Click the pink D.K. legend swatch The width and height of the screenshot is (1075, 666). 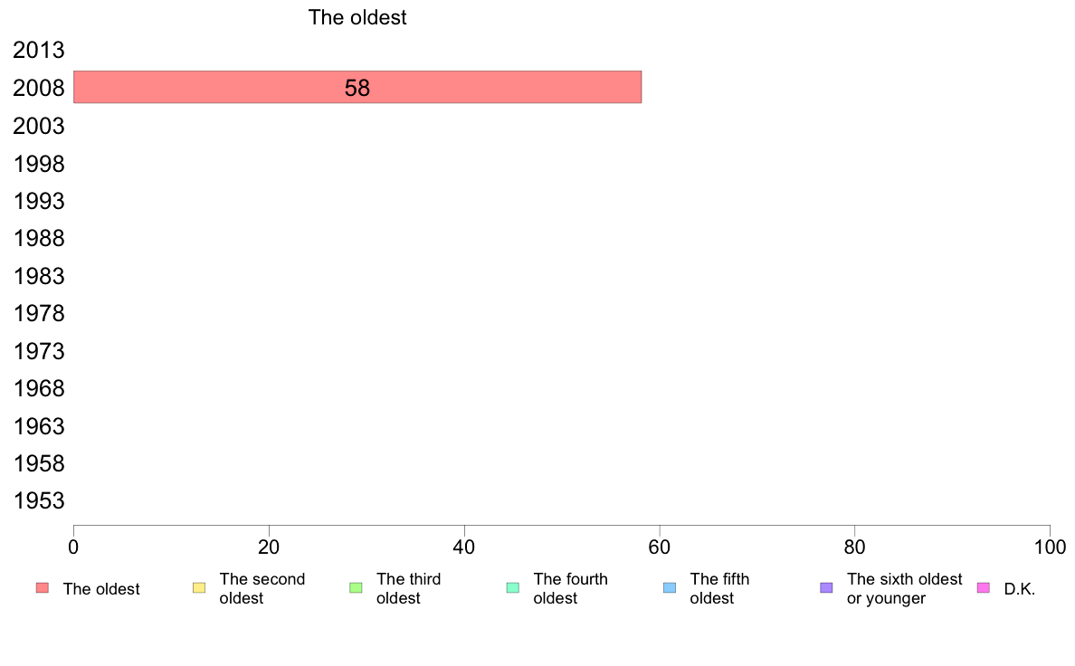click(x=983, y=588)
